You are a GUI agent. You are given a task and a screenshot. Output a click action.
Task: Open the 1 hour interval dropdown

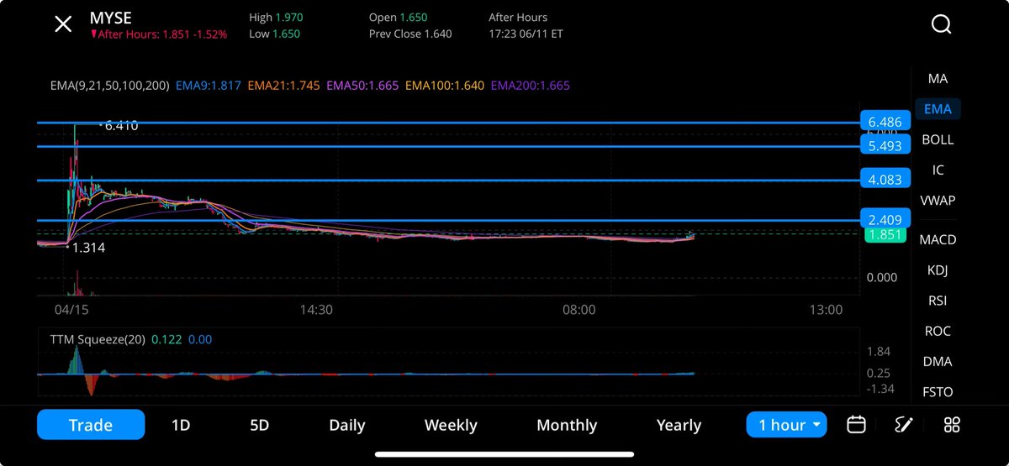[787, 425]
